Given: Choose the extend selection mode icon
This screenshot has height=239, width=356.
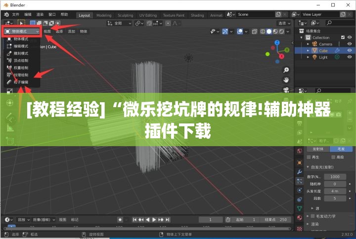Looking at the screenshot, I should pos(39,23).
